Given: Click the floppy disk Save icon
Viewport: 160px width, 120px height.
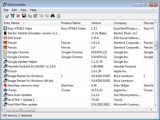Looking at the screenshot, I should click(24, 16).
